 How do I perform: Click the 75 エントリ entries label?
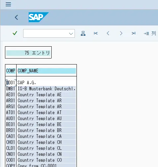point(28,53)
